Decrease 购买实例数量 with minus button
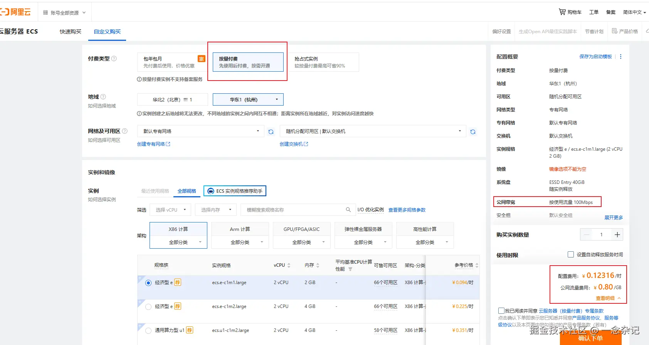 [587, 235]
